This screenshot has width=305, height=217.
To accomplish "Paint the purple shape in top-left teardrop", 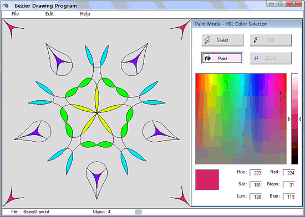I will (x=59, y=61).
